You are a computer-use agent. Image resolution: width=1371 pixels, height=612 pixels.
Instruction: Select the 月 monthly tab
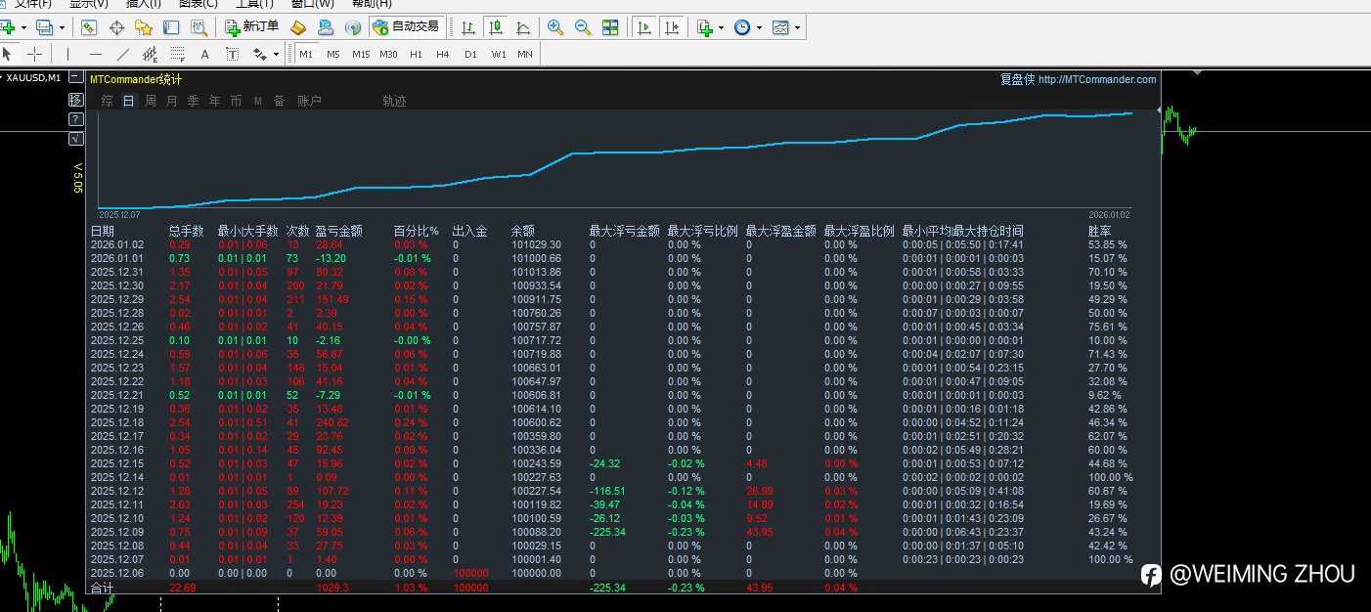point(172,101)
